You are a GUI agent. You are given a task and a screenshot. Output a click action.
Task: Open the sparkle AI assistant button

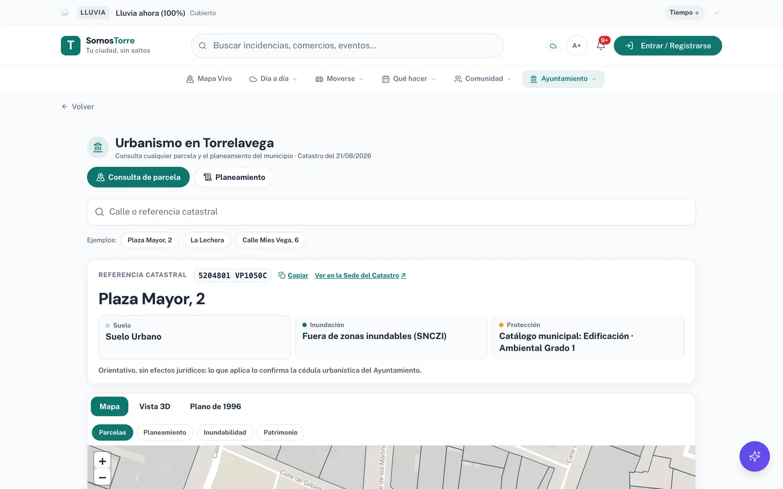(x=755, y=456)
